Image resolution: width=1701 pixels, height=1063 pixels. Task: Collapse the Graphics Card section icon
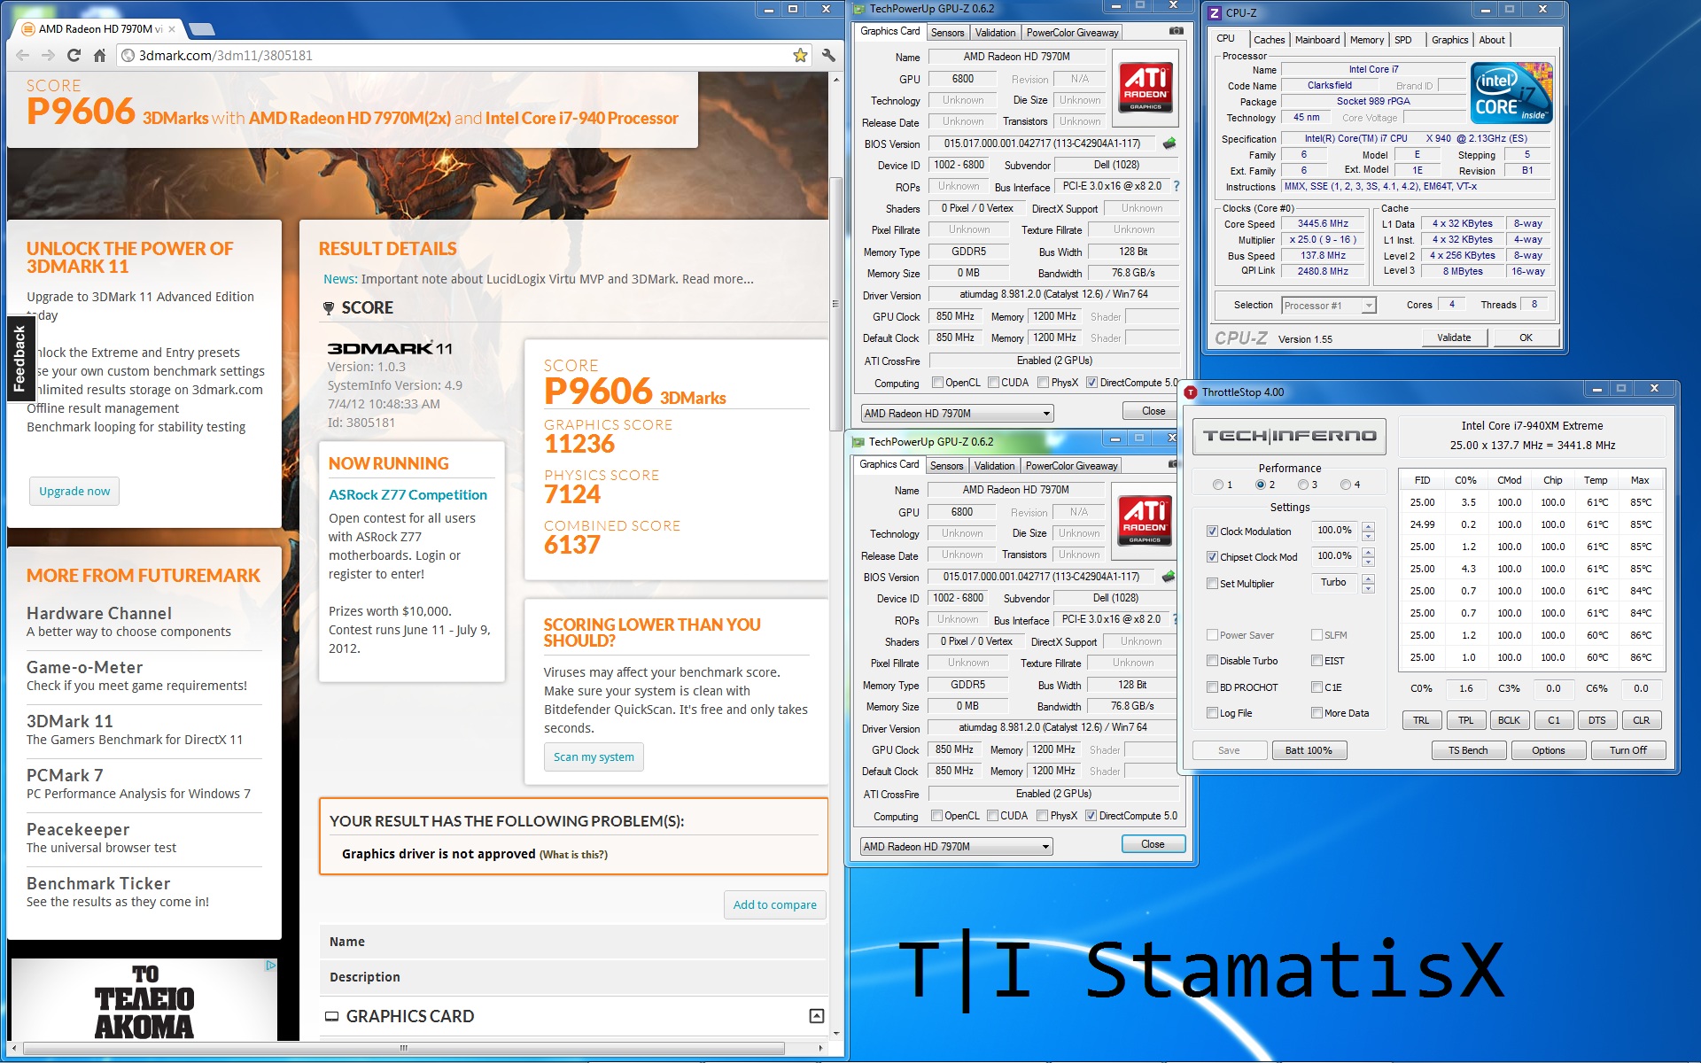pos(817,1016)
